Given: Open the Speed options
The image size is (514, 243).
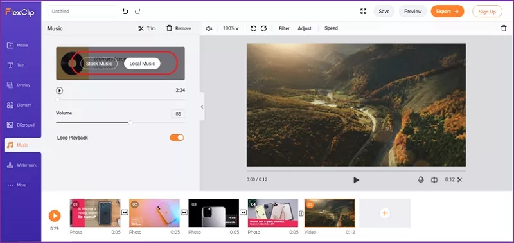Looking at the screenshot, I should pyautogui.click(x=331, y=28).
